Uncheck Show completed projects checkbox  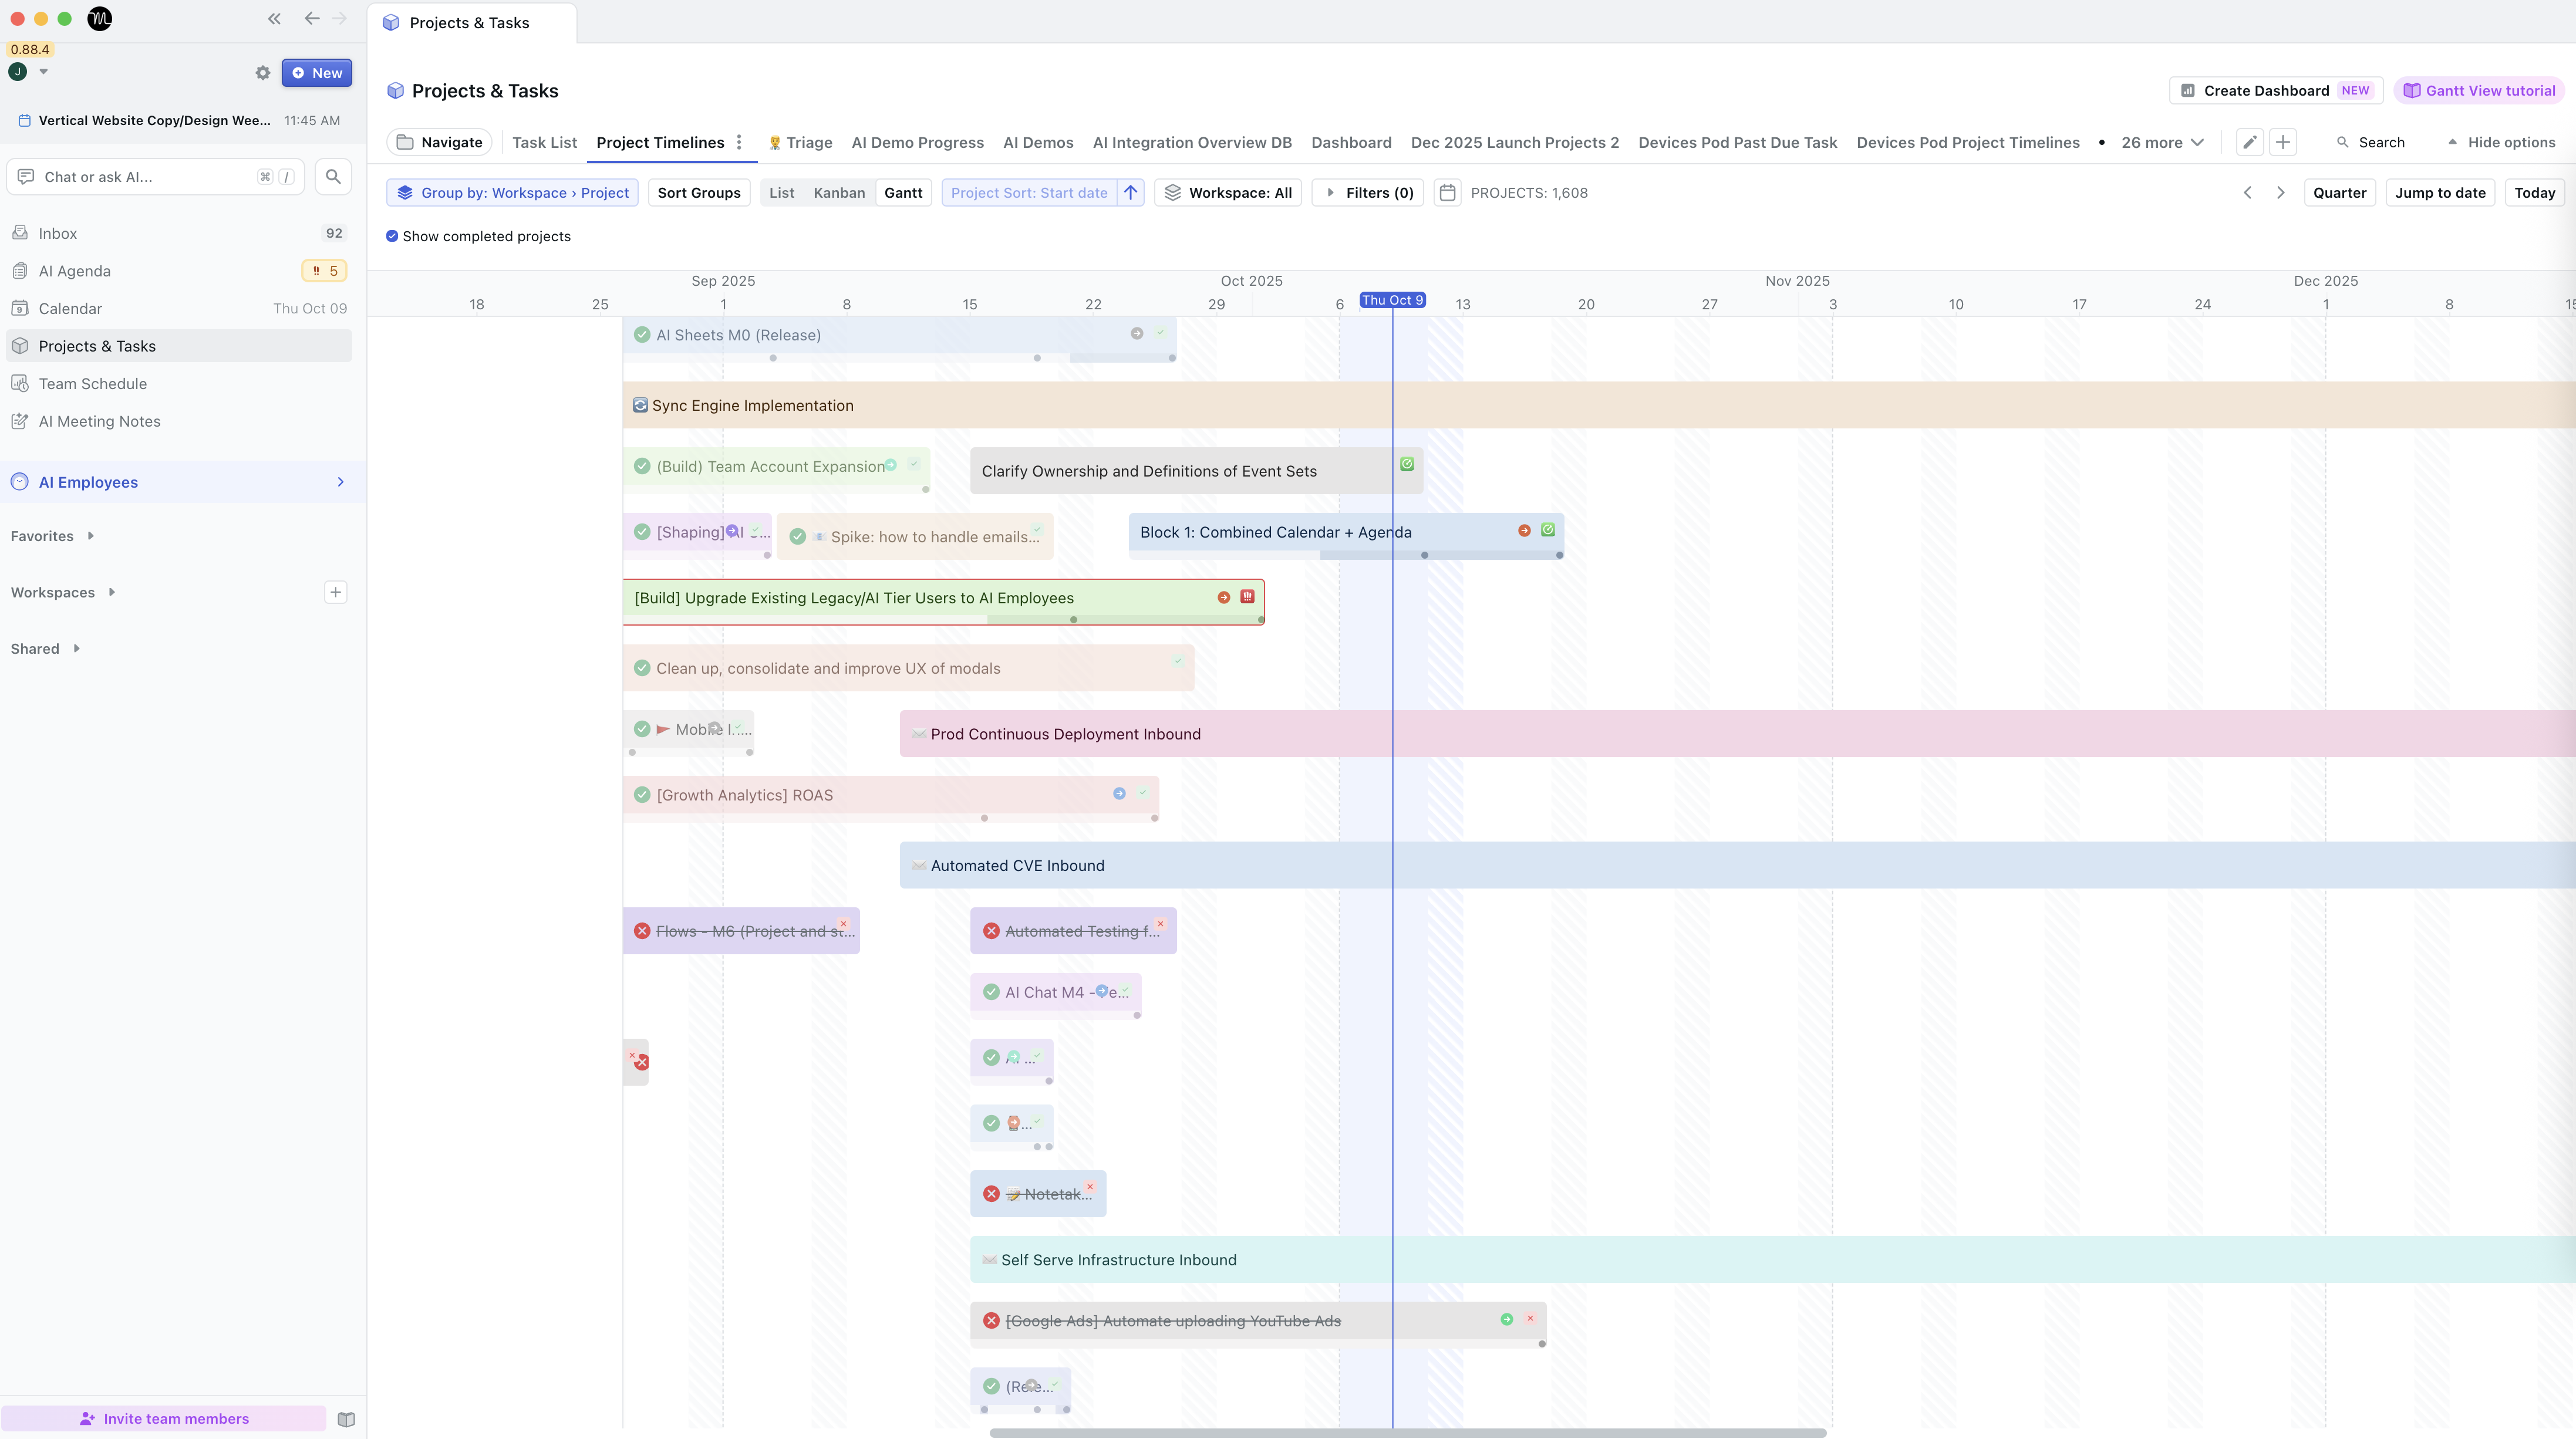point(392,236)
